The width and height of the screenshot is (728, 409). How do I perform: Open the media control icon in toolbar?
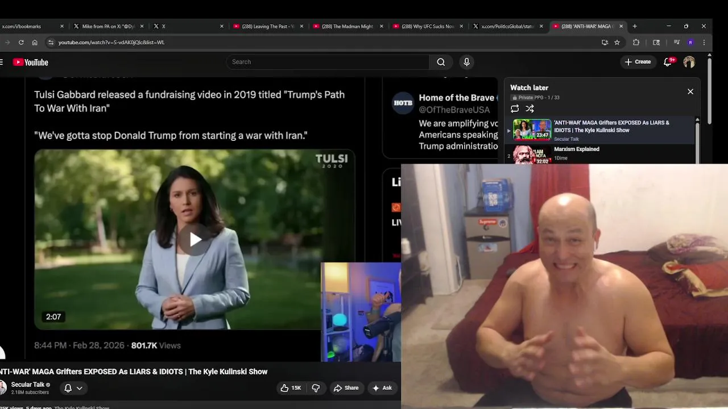pyautogui.click(x=676, y=42)
